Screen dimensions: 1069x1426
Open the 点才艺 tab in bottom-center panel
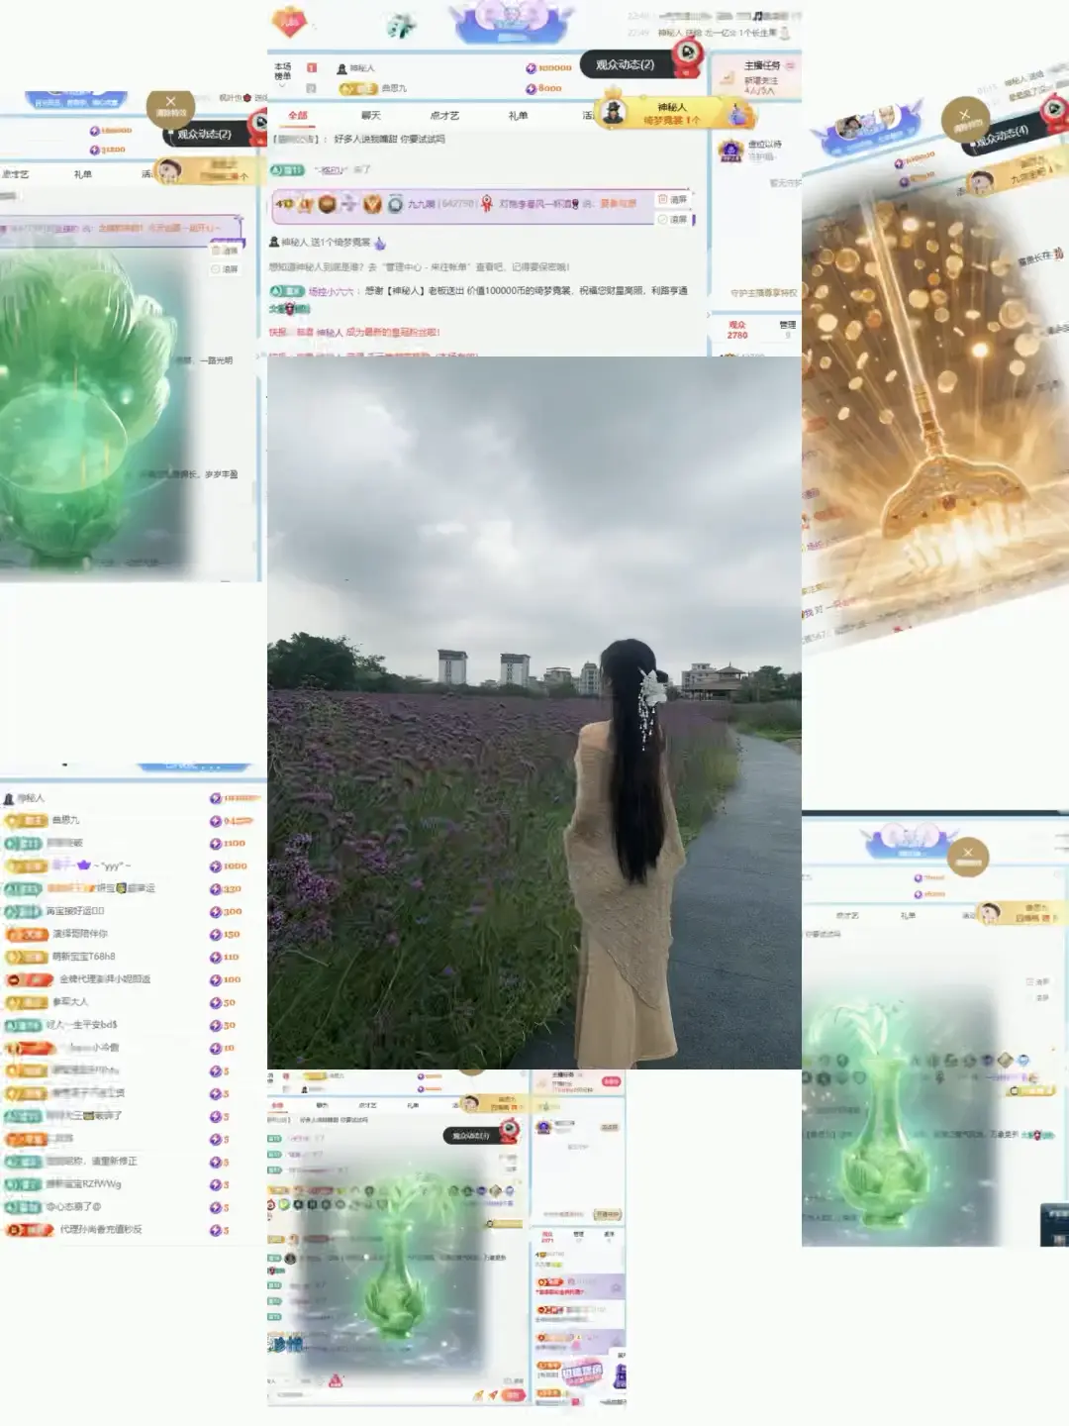tap(368, 1105)
